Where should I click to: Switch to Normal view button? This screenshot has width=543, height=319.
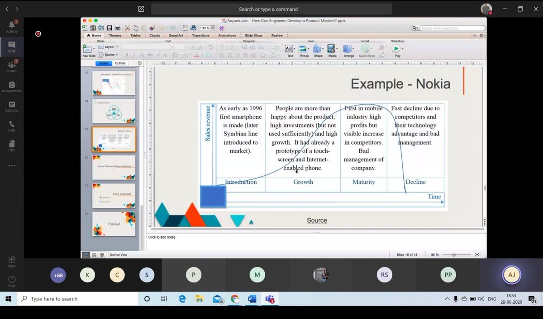86,255
